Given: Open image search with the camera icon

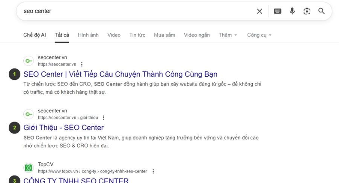Looking at the screenshot, I should point(307,11).
